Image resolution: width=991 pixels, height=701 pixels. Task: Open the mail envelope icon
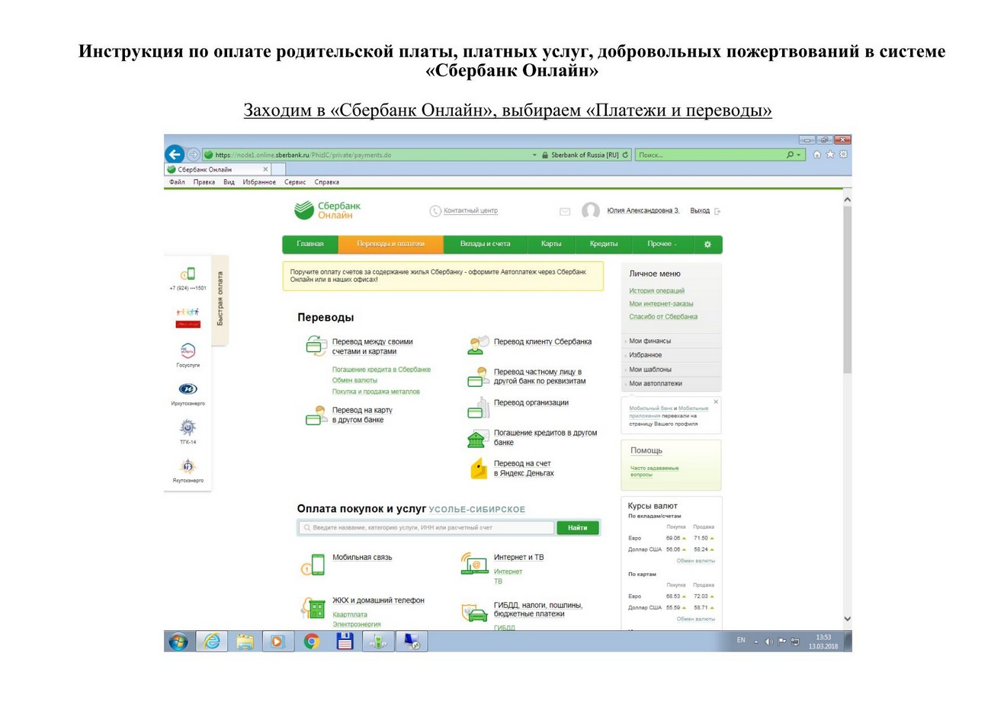click(x=565, y=211)
